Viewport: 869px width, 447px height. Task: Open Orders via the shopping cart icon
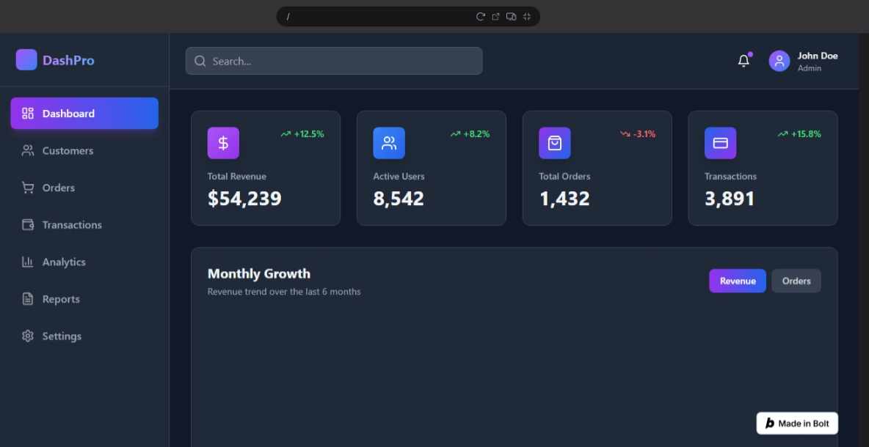pos(28,188)
